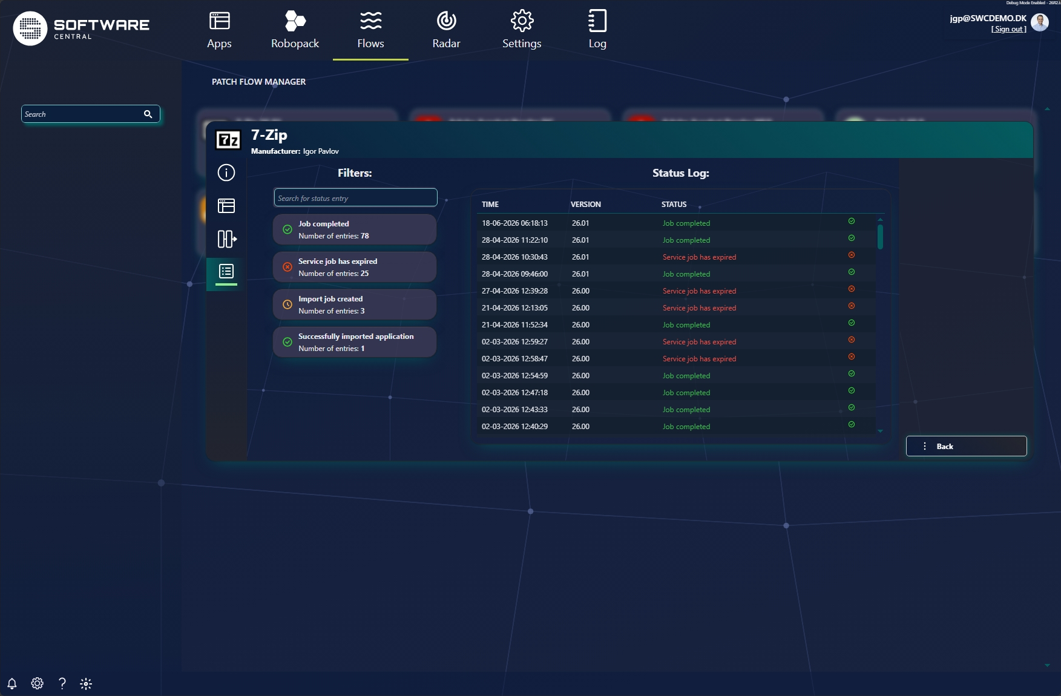
Task: Select the 27-04-2026 12:39:28 log row
Action: [676, 291]
